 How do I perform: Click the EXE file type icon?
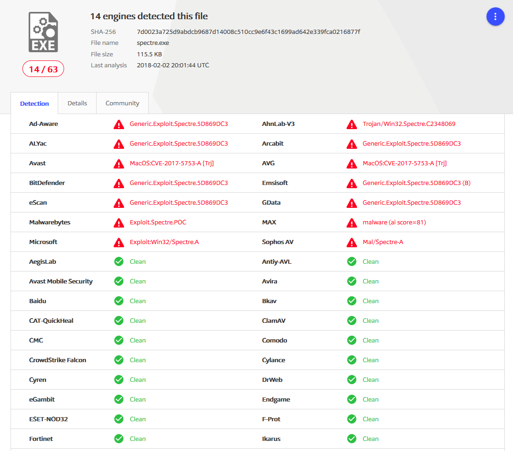43,32
